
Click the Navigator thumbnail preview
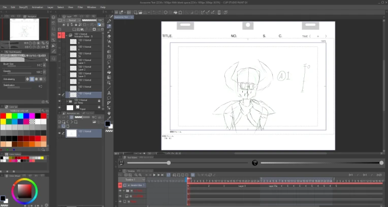click(24, 29)
